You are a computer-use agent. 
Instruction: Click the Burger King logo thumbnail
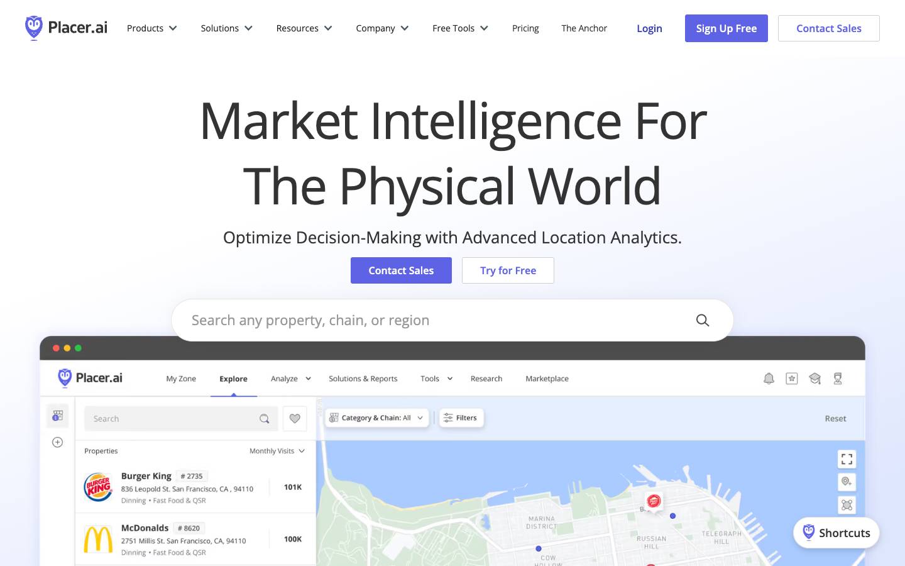click(x=99, y=487)
